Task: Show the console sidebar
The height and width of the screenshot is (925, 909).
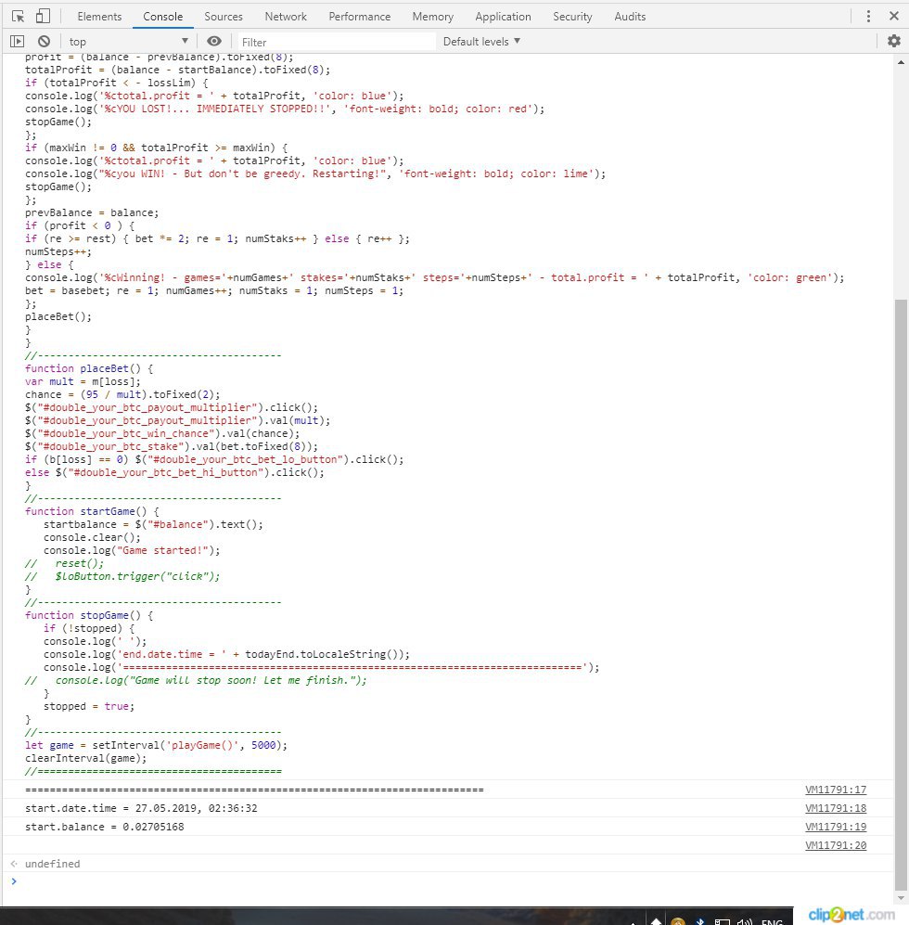Action: [x=18, y=42]
